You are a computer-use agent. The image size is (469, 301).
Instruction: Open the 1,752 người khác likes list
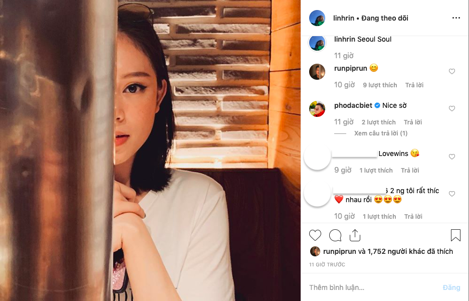click(410, 251)
